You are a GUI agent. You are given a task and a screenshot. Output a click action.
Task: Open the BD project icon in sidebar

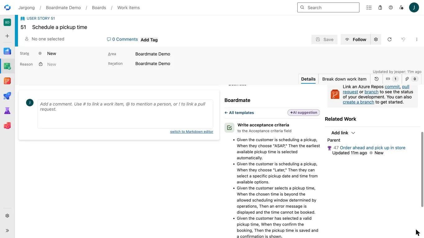7,22
